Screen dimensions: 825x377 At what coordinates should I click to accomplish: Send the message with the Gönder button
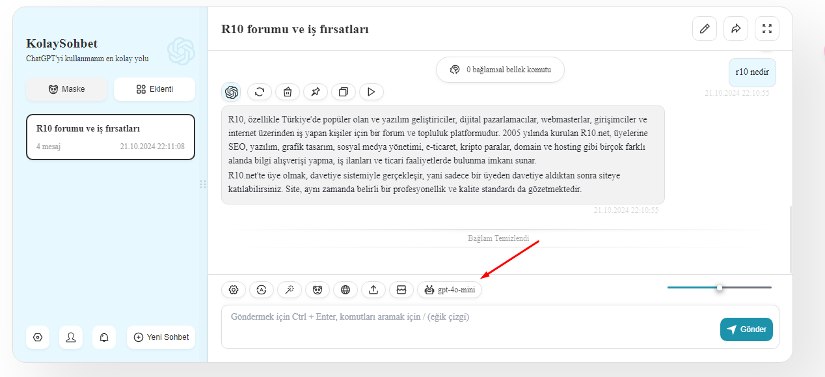click(747, 329)
